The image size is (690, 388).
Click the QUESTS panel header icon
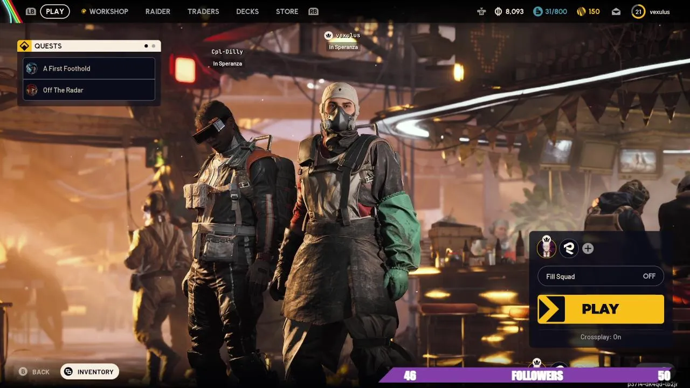(x=24, y=46)
